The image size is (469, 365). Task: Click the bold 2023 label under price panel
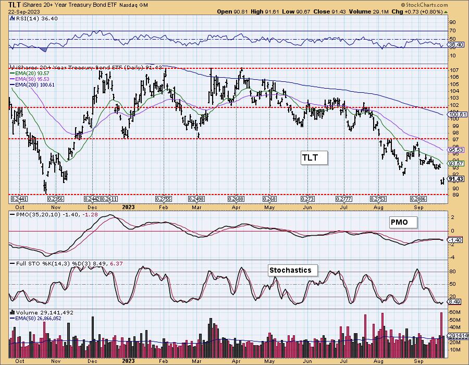[128, 207]
